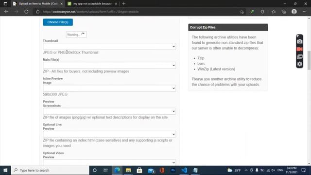Open the ENG language indicator
This screenshot has height=175, width=311.
280,170
